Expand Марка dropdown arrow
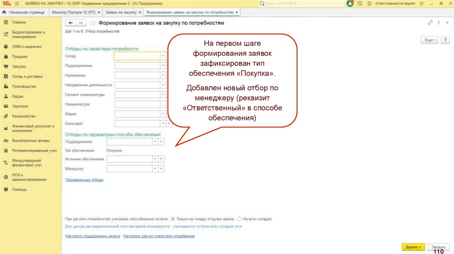Image resolution: width=454 pixels, height=254 pixels. [163, 114]
